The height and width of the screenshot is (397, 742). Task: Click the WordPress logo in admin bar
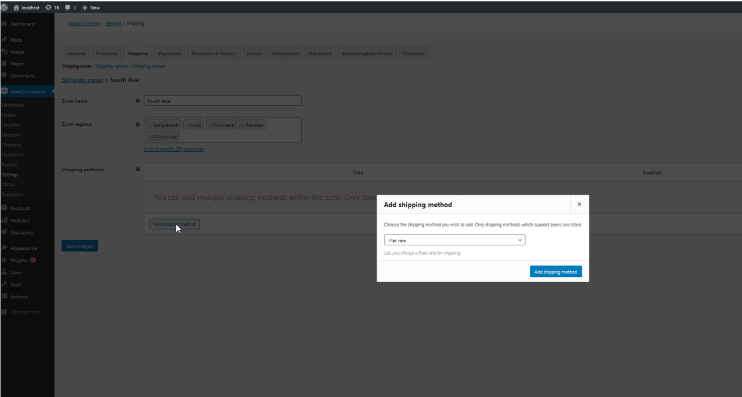point(4,8)
